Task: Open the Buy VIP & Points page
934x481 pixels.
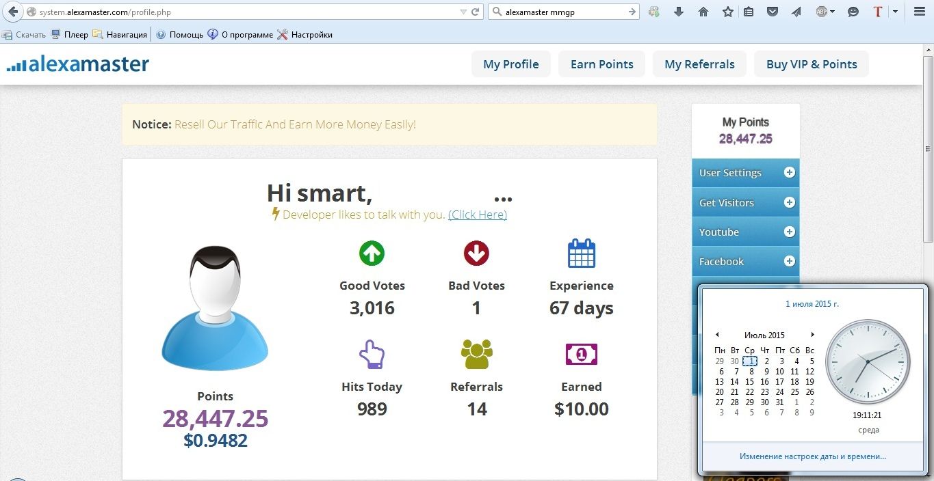Action: (x=811, y=64)
